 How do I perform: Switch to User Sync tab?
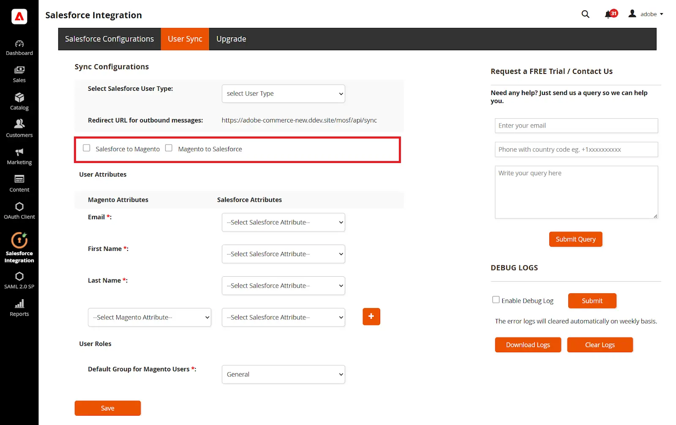[185, 39]
